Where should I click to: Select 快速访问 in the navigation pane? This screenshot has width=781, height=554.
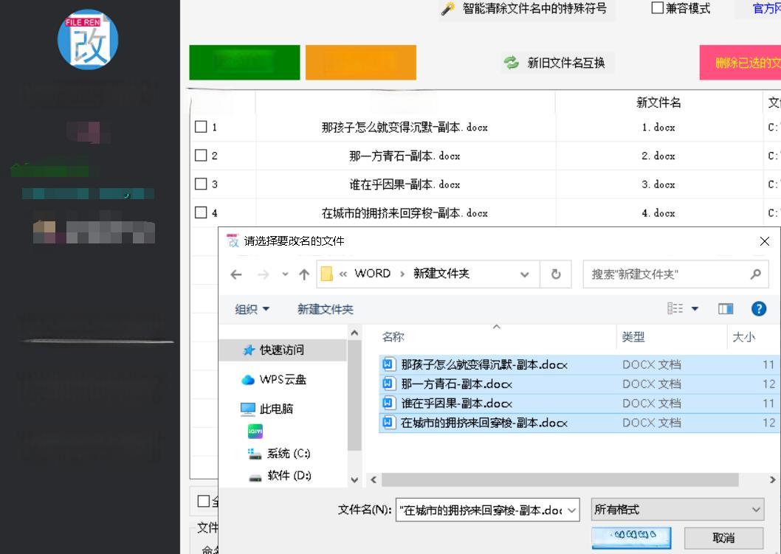(x=281, y=350)
